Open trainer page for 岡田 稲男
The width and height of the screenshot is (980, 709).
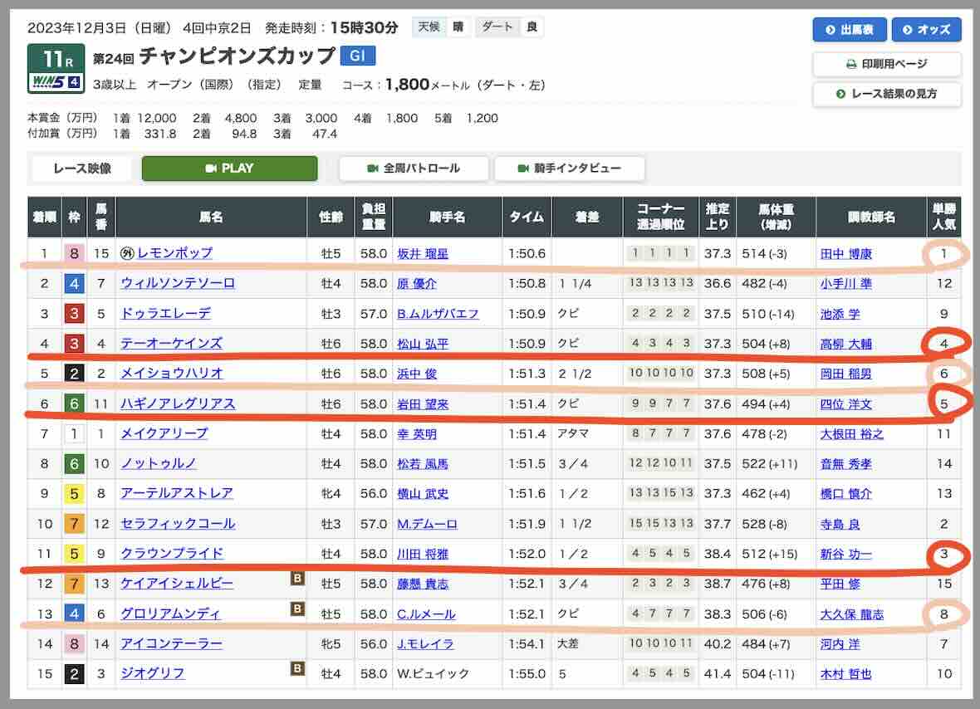(845, 374)
